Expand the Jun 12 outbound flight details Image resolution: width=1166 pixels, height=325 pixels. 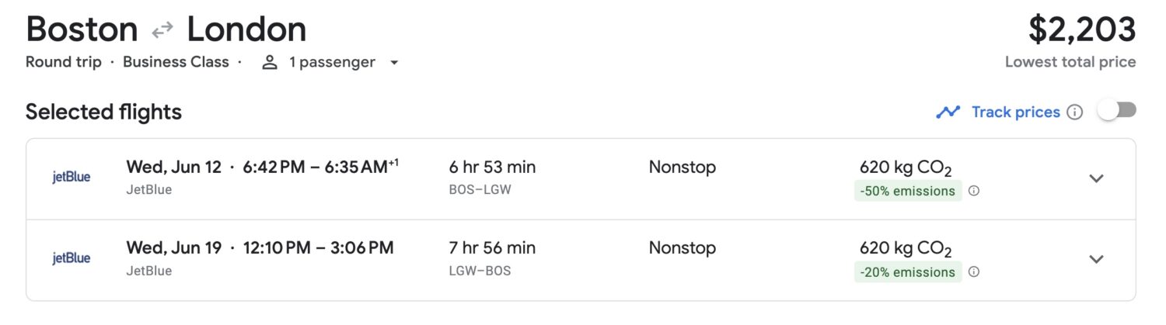click(x=1096, y=178)
